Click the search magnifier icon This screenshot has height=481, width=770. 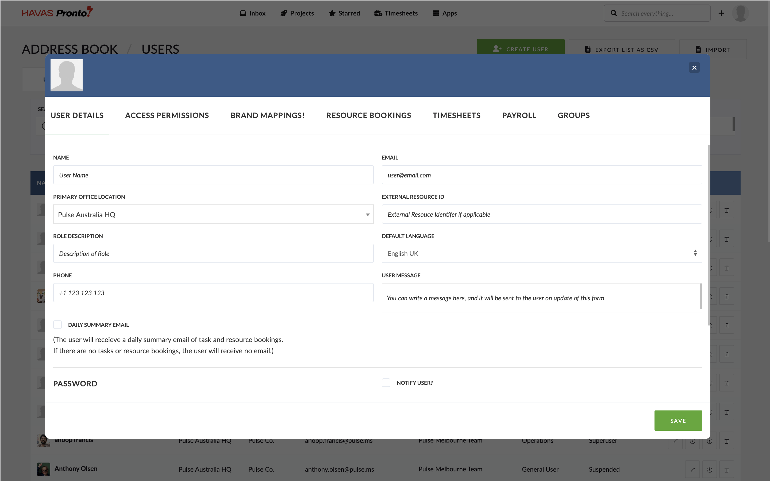point(614,13)
